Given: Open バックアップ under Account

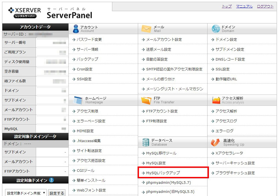Looking at the screenshot, I should (87, 59).
